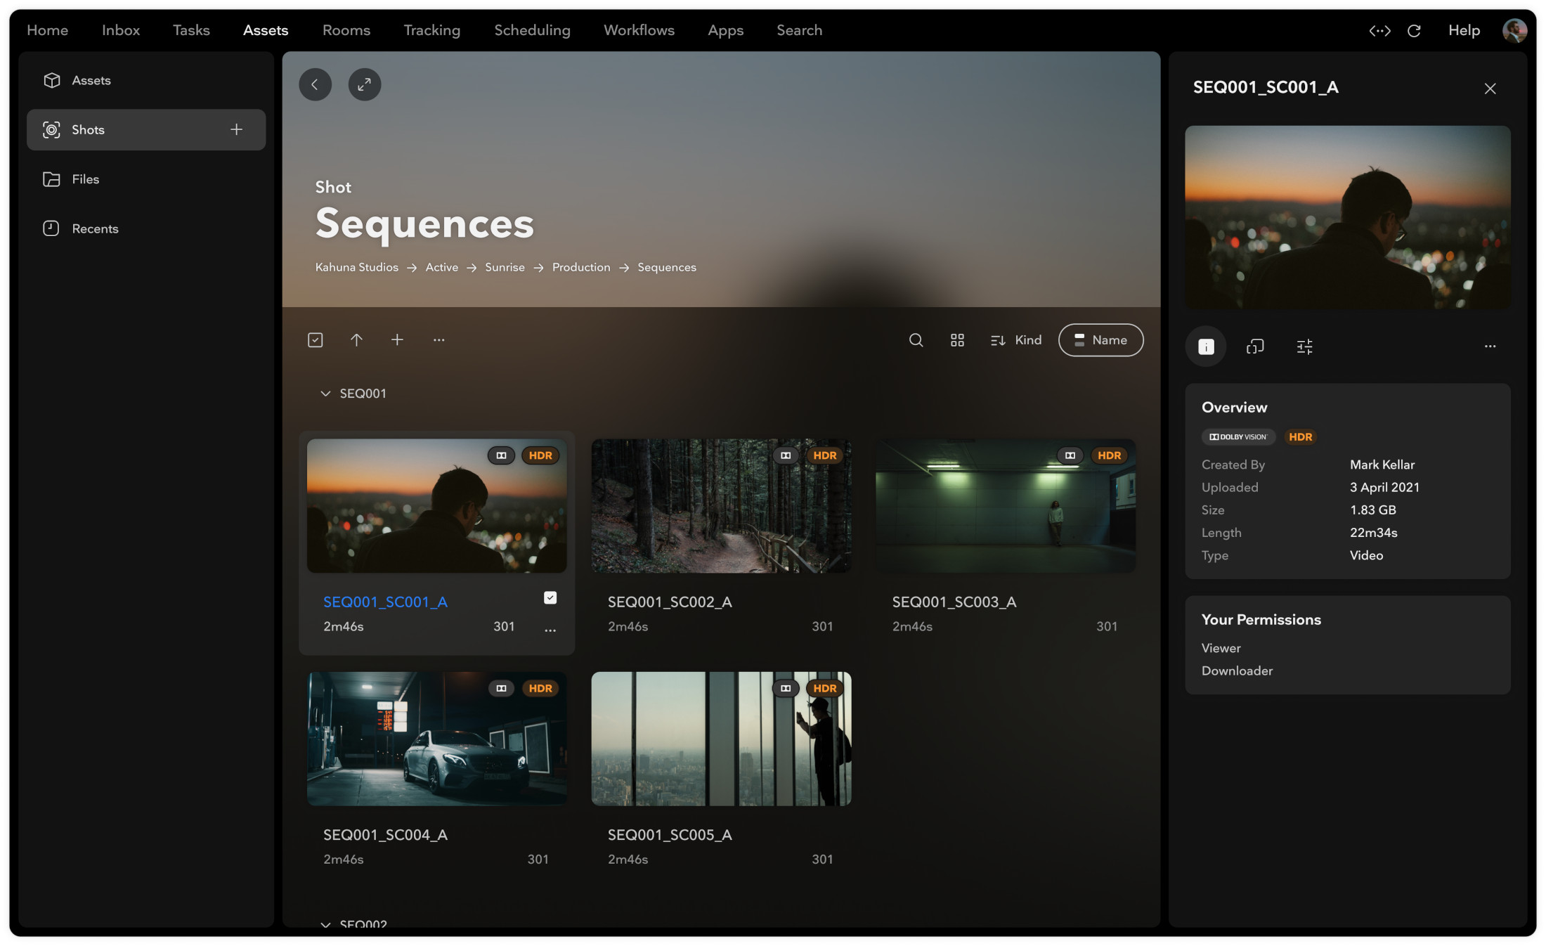Click the plus icon next to Shots
The width and height of the screenshot is (1546, 946).
point(237,129)
